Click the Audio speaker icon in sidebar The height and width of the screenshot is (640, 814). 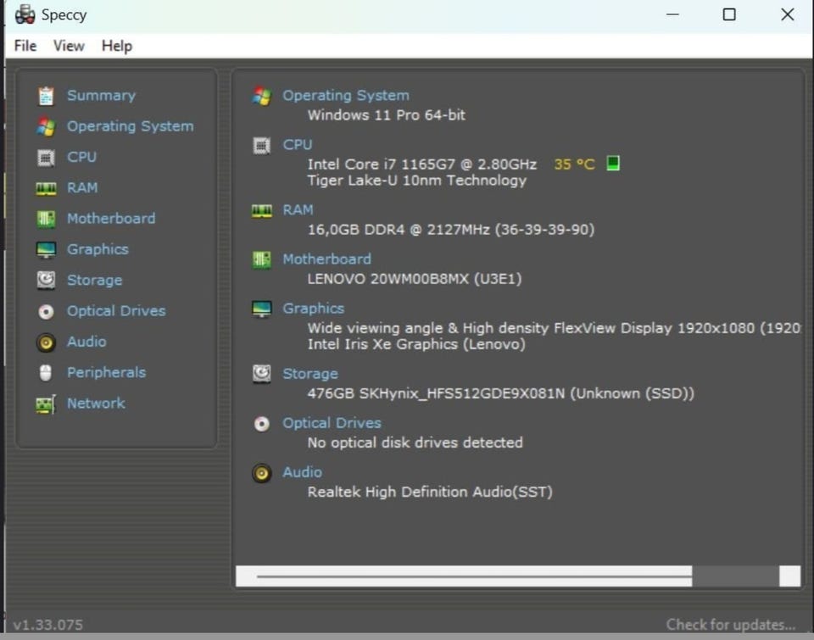(x=46, y=342)
